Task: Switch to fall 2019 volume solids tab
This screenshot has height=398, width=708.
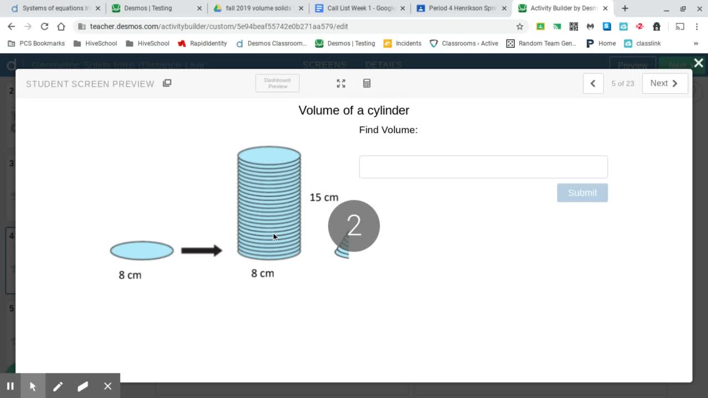Action: pos(258,8)
